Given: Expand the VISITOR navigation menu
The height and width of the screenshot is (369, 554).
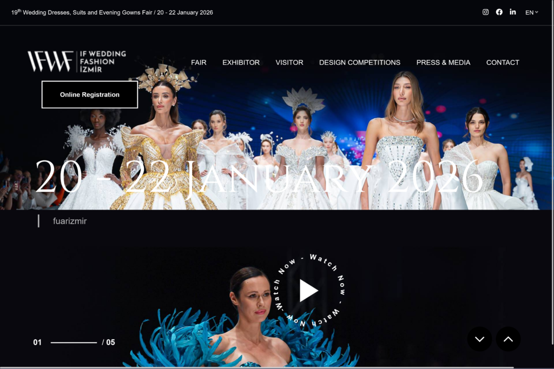Looking at the screenshot, I should pos(289,62).
